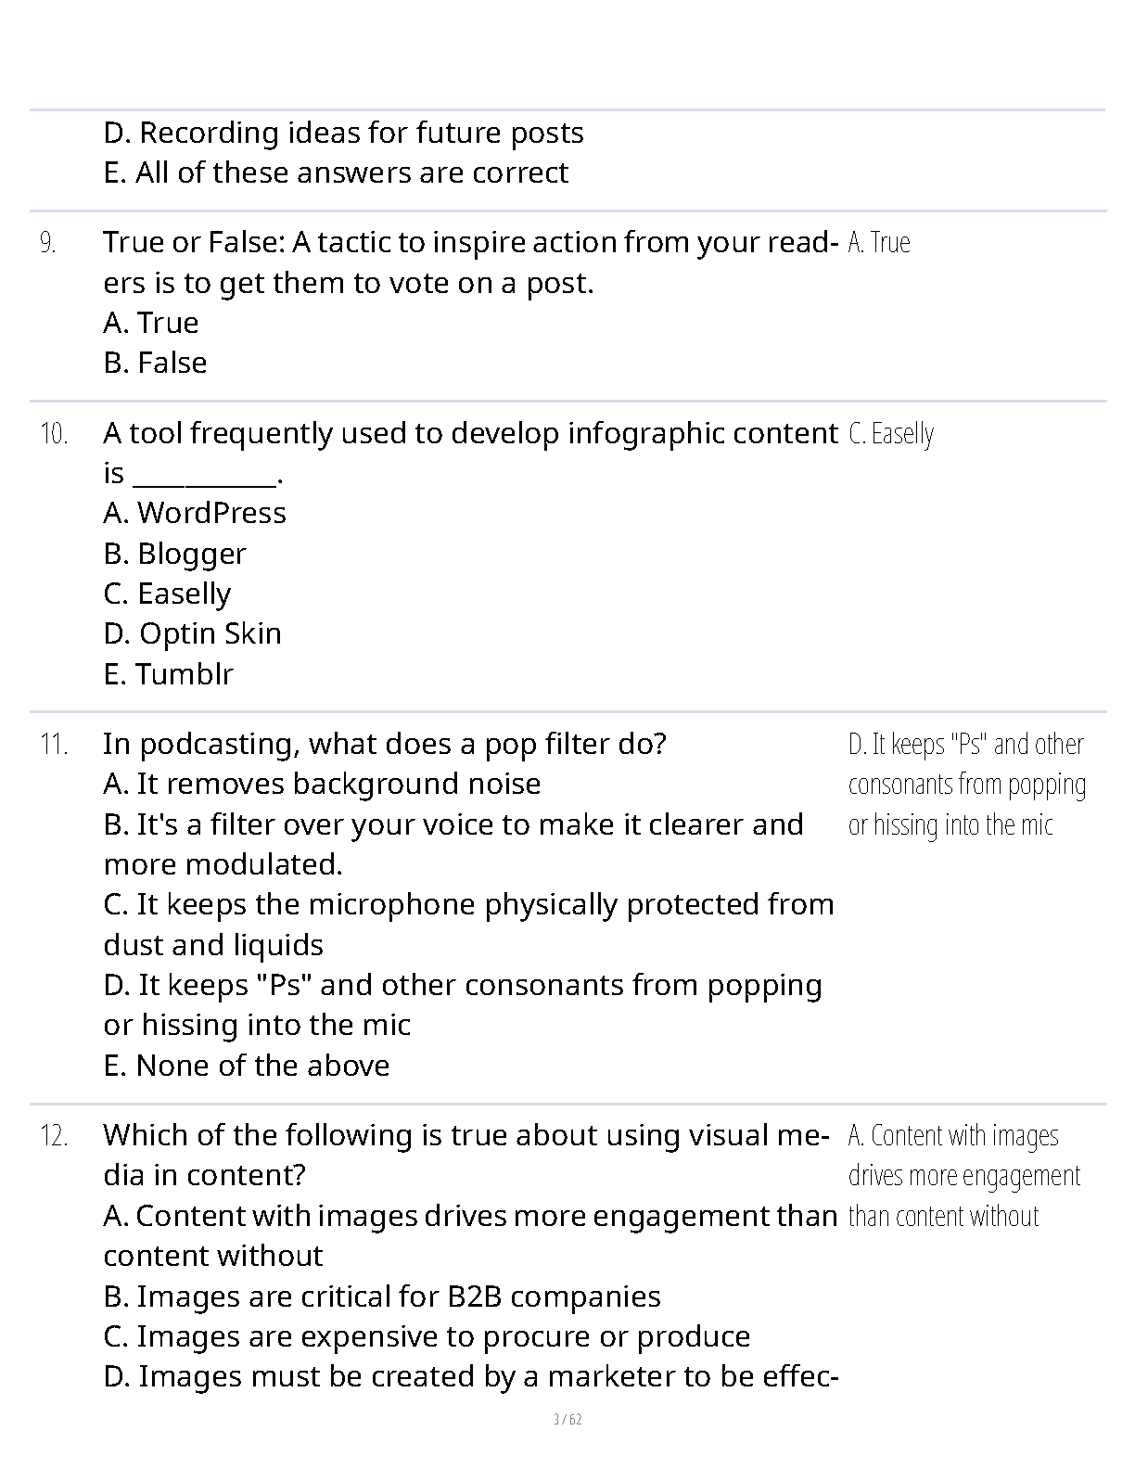Select option B. False under question 9
Viewport: 1135px width, 1469px height.
coord(155,363)
